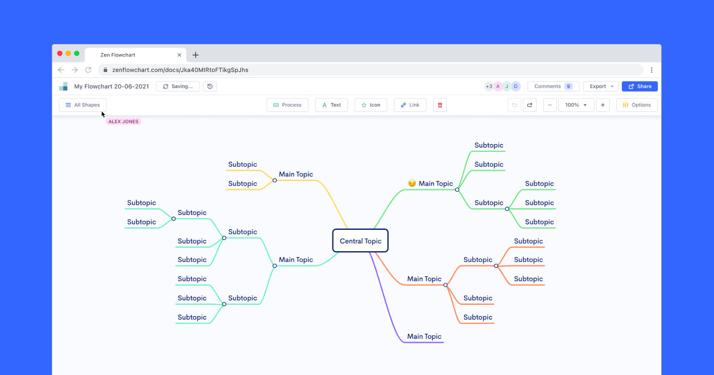This screenshot has height=375, width=714.
Task: Open the Icon picker
Action: click(x=371, y=105)
